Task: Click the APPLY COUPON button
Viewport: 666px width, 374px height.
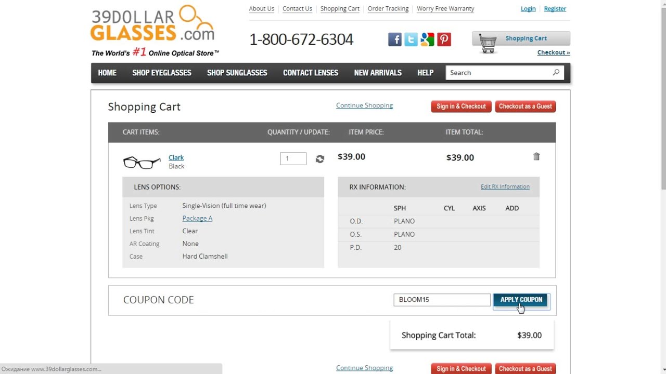Action: point(521,300)
